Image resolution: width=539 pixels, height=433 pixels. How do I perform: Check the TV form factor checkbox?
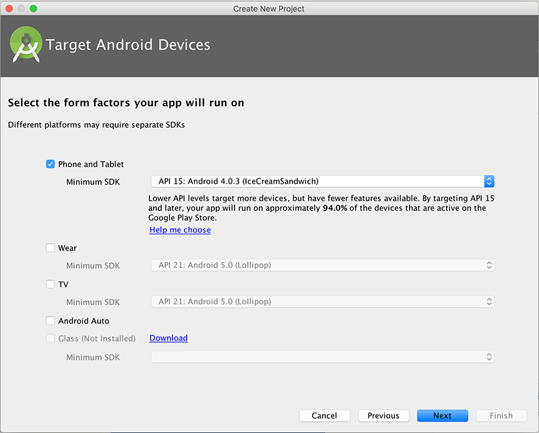(x=51, y=284)
